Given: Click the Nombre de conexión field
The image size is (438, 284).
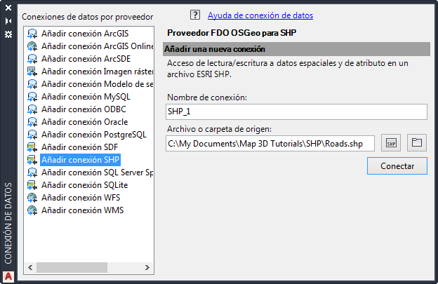Looking at the screenshot, I should point(297,111).
